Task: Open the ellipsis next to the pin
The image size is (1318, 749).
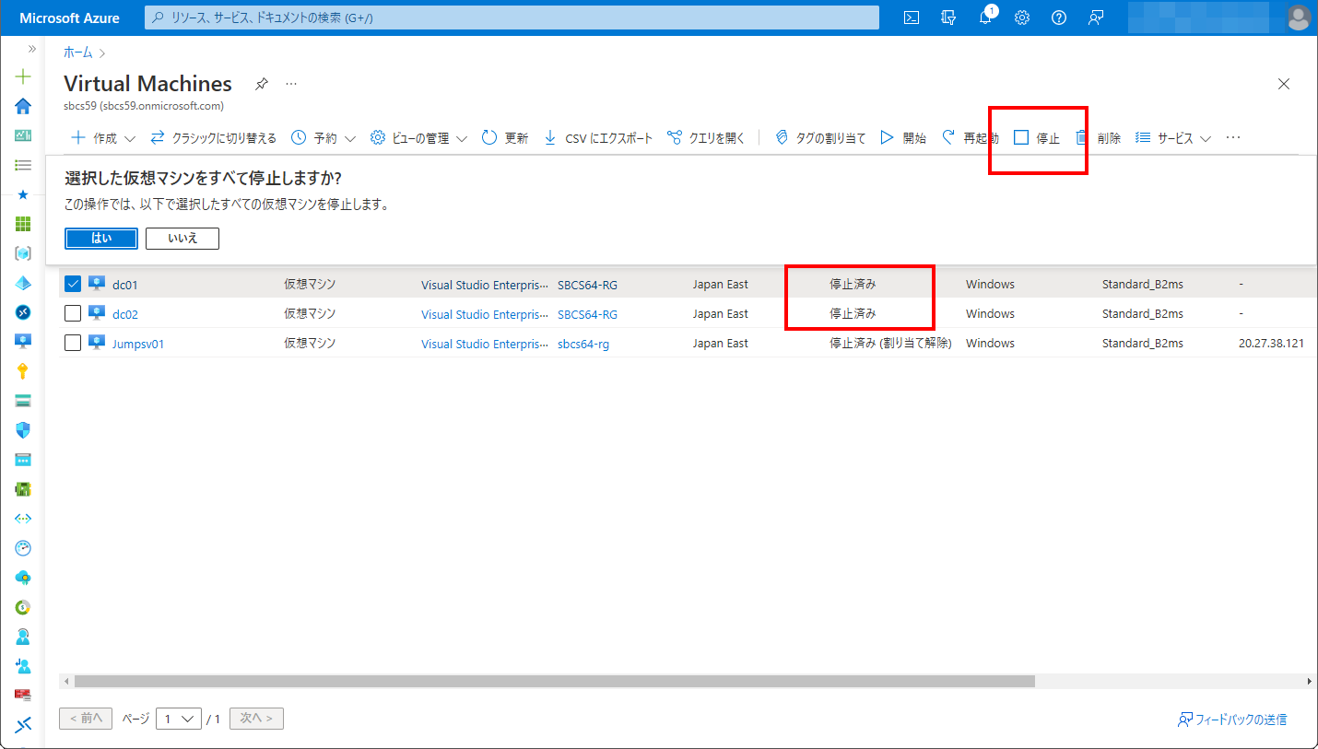Action: pyautogui.click(x=291, y=84)
